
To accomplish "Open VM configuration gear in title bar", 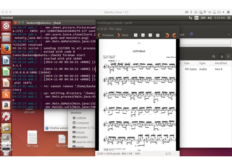I will tap(228, 12).
